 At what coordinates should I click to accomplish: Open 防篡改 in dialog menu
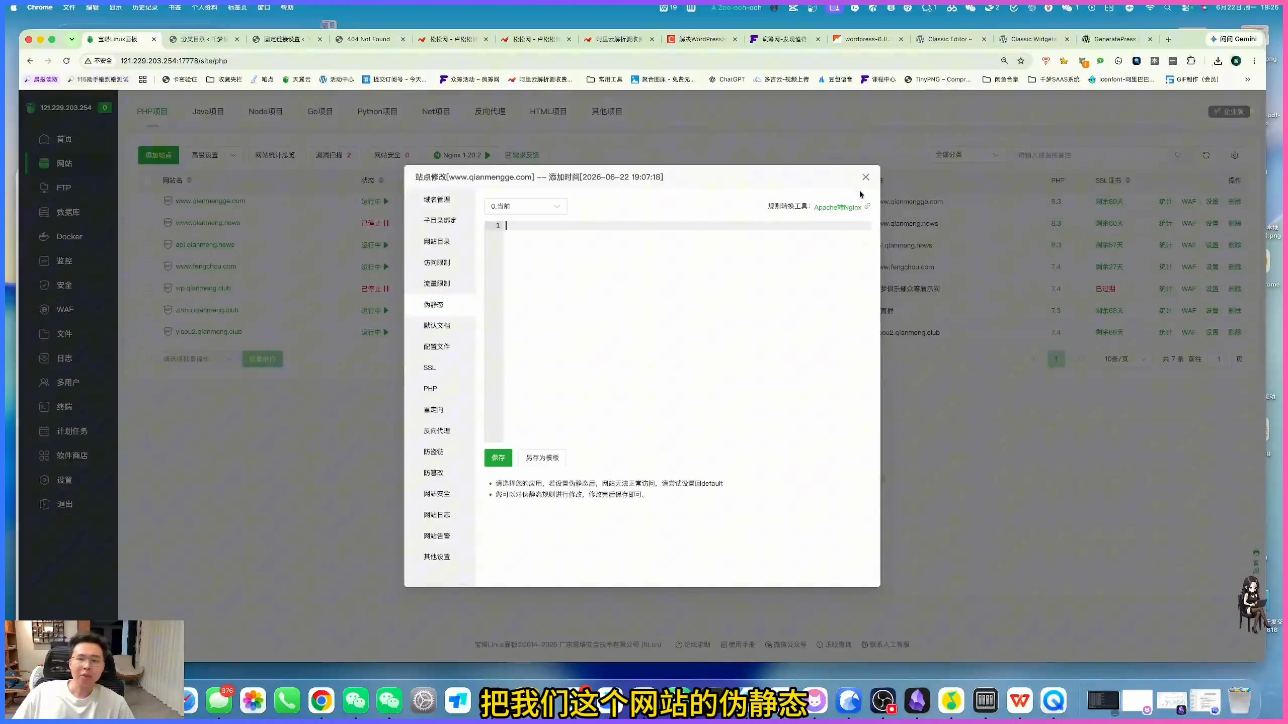point(434,473)
